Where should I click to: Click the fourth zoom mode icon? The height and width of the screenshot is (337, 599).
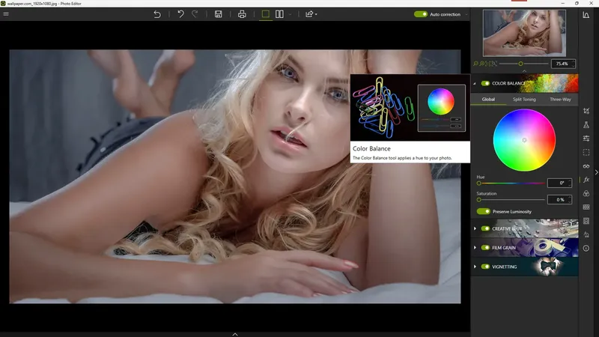pos(494,64)
